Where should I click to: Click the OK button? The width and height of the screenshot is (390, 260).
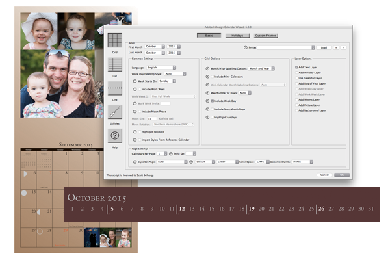(x=342, y=175)
